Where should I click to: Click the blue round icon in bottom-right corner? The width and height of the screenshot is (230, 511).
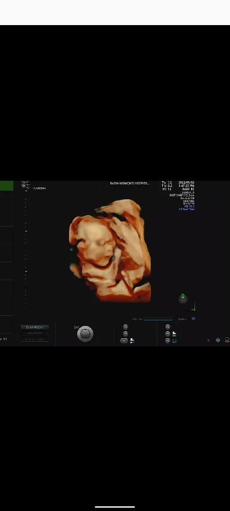pos(218,340)
